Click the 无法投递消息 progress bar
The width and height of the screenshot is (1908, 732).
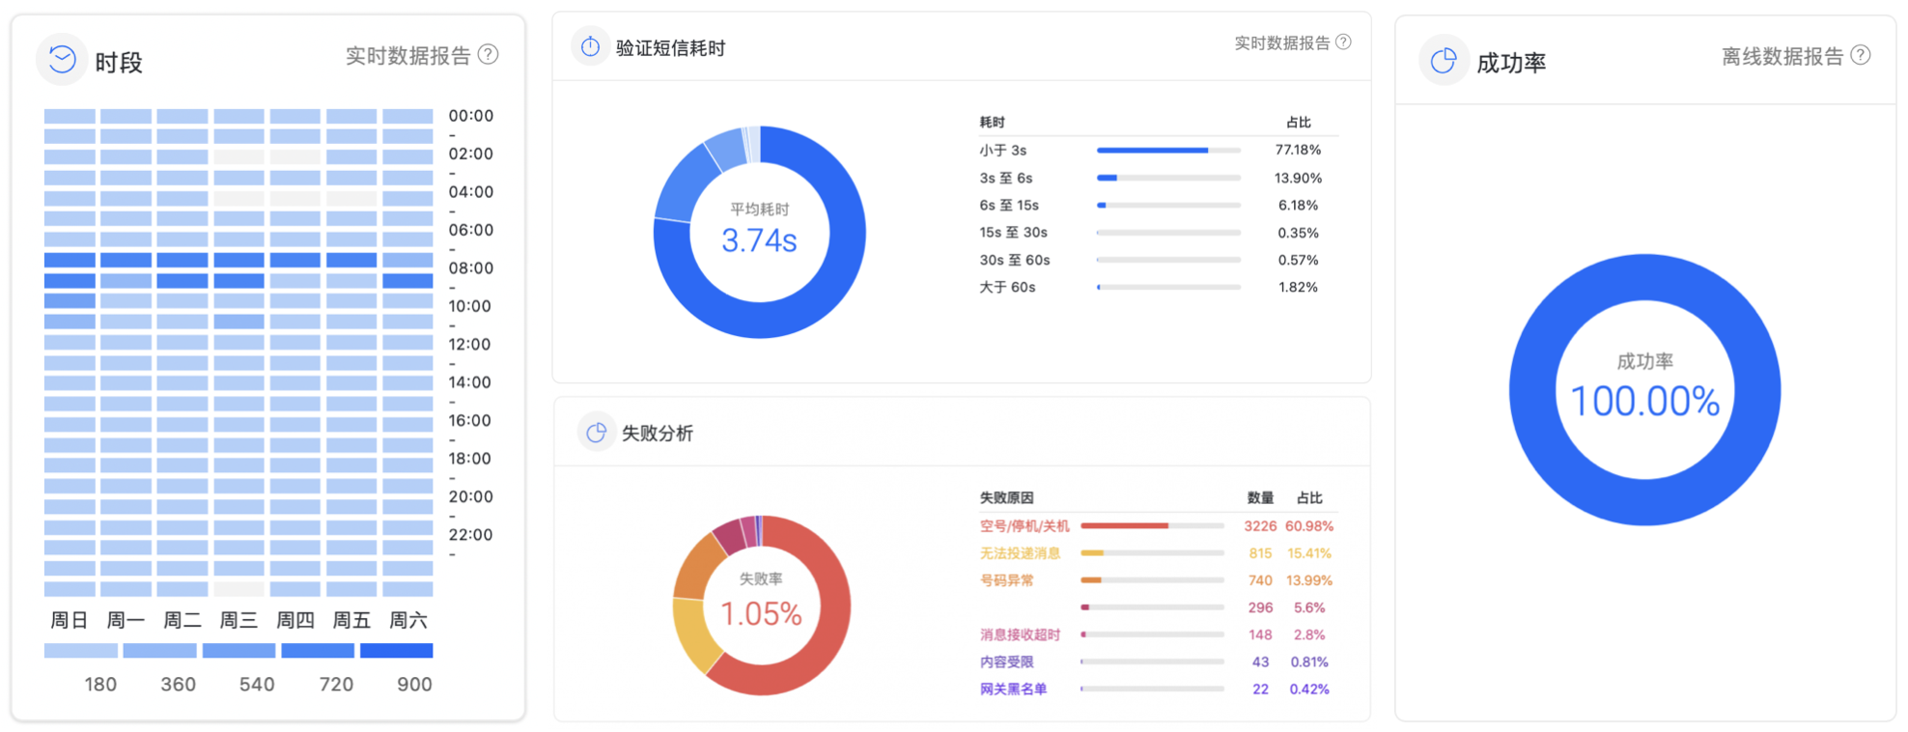point(1153,553)
